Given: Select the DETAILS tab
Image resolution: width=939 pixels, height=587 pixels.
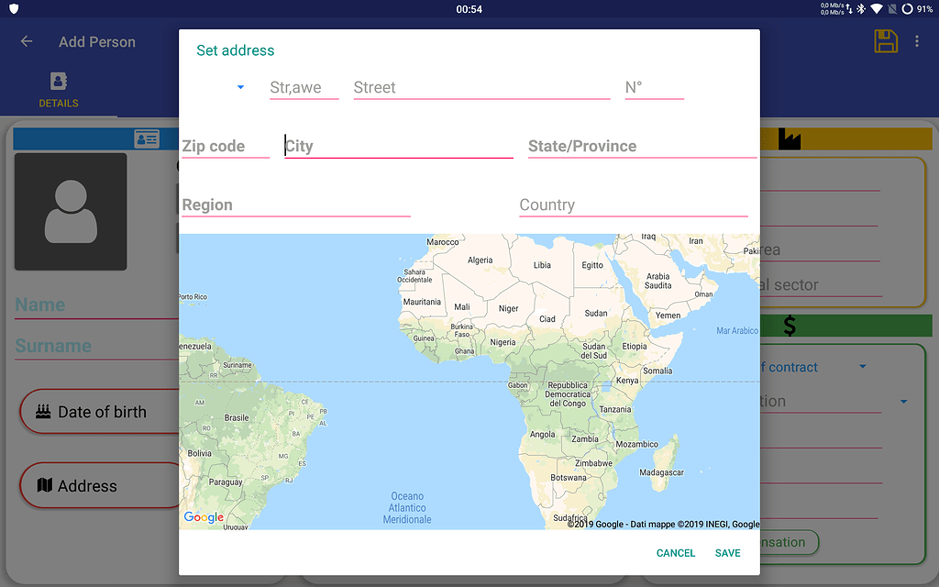Looking at the screenshot, I should tap(59, 89).
